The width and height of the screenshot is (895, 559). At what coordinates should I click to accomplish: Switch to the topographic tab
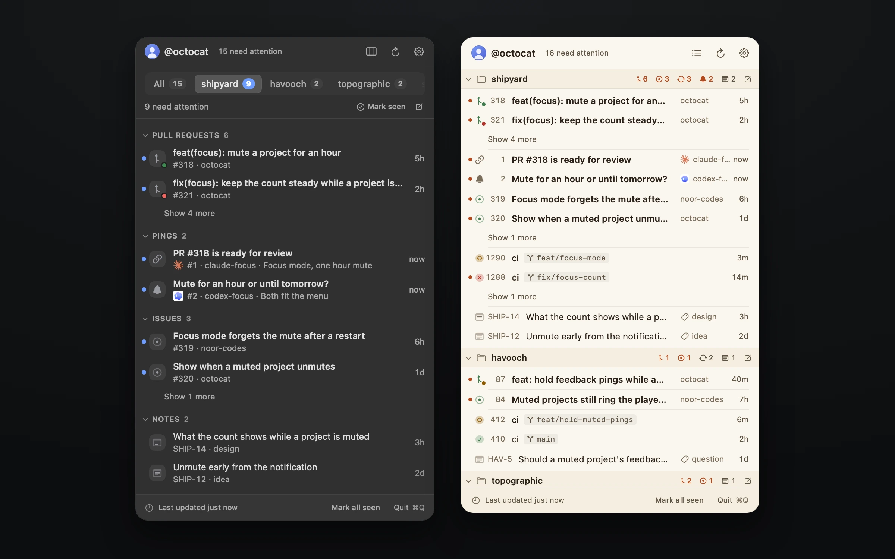[371, 84]
